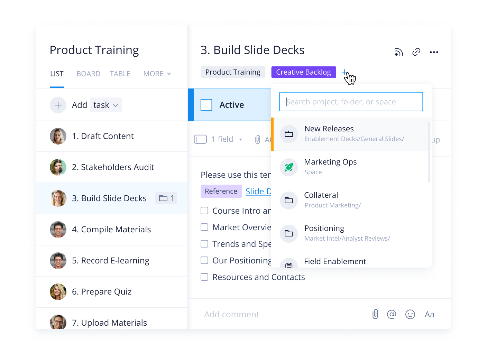Focus the Search project, folder, or space field

(x=351, y=102)
